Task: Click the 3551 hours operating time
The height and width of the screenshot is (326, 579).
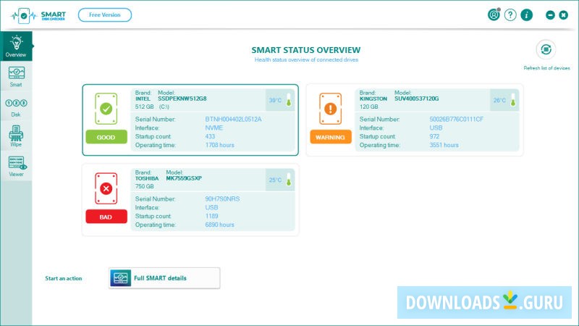Action: [x=444, y=145]
